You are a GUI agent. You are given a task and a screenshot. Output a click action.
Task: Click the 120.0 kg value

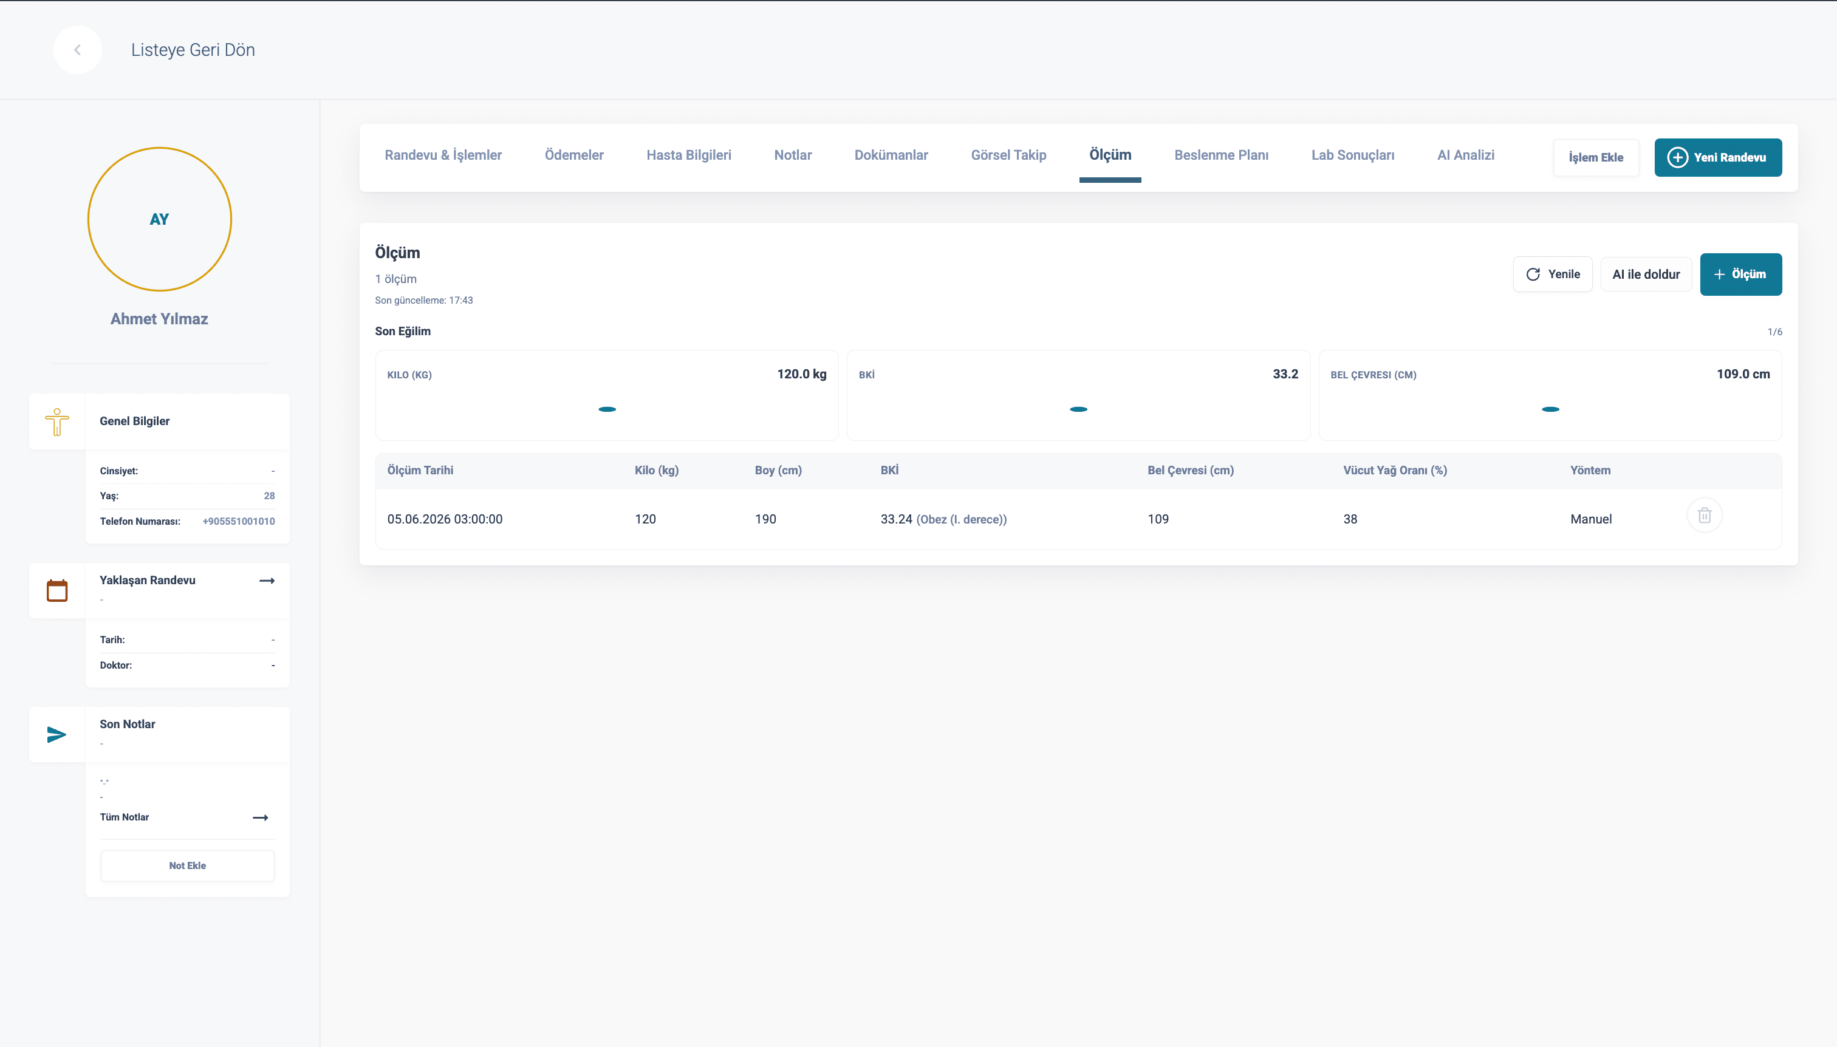pos(801,374)
